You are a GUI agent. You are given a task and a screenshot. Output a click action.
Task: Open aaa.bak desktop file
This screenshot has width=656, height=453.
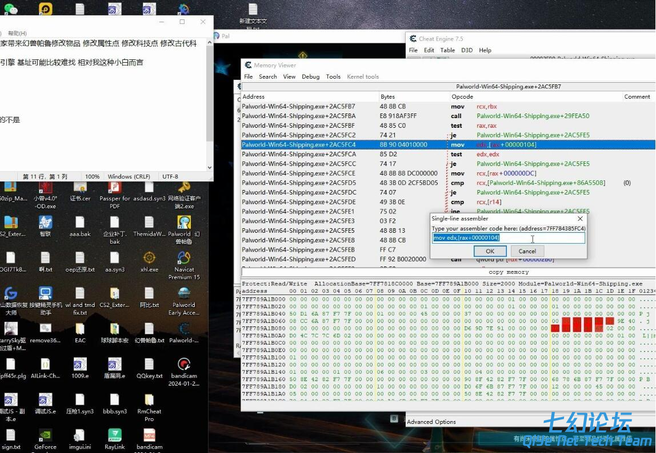(x=80, y=226)
